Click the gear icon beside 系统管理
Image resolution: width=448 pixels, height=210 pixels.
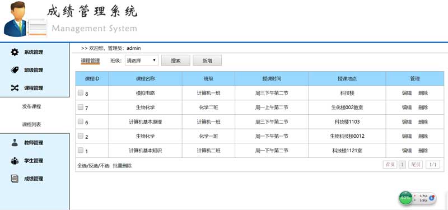pos(15,52)
